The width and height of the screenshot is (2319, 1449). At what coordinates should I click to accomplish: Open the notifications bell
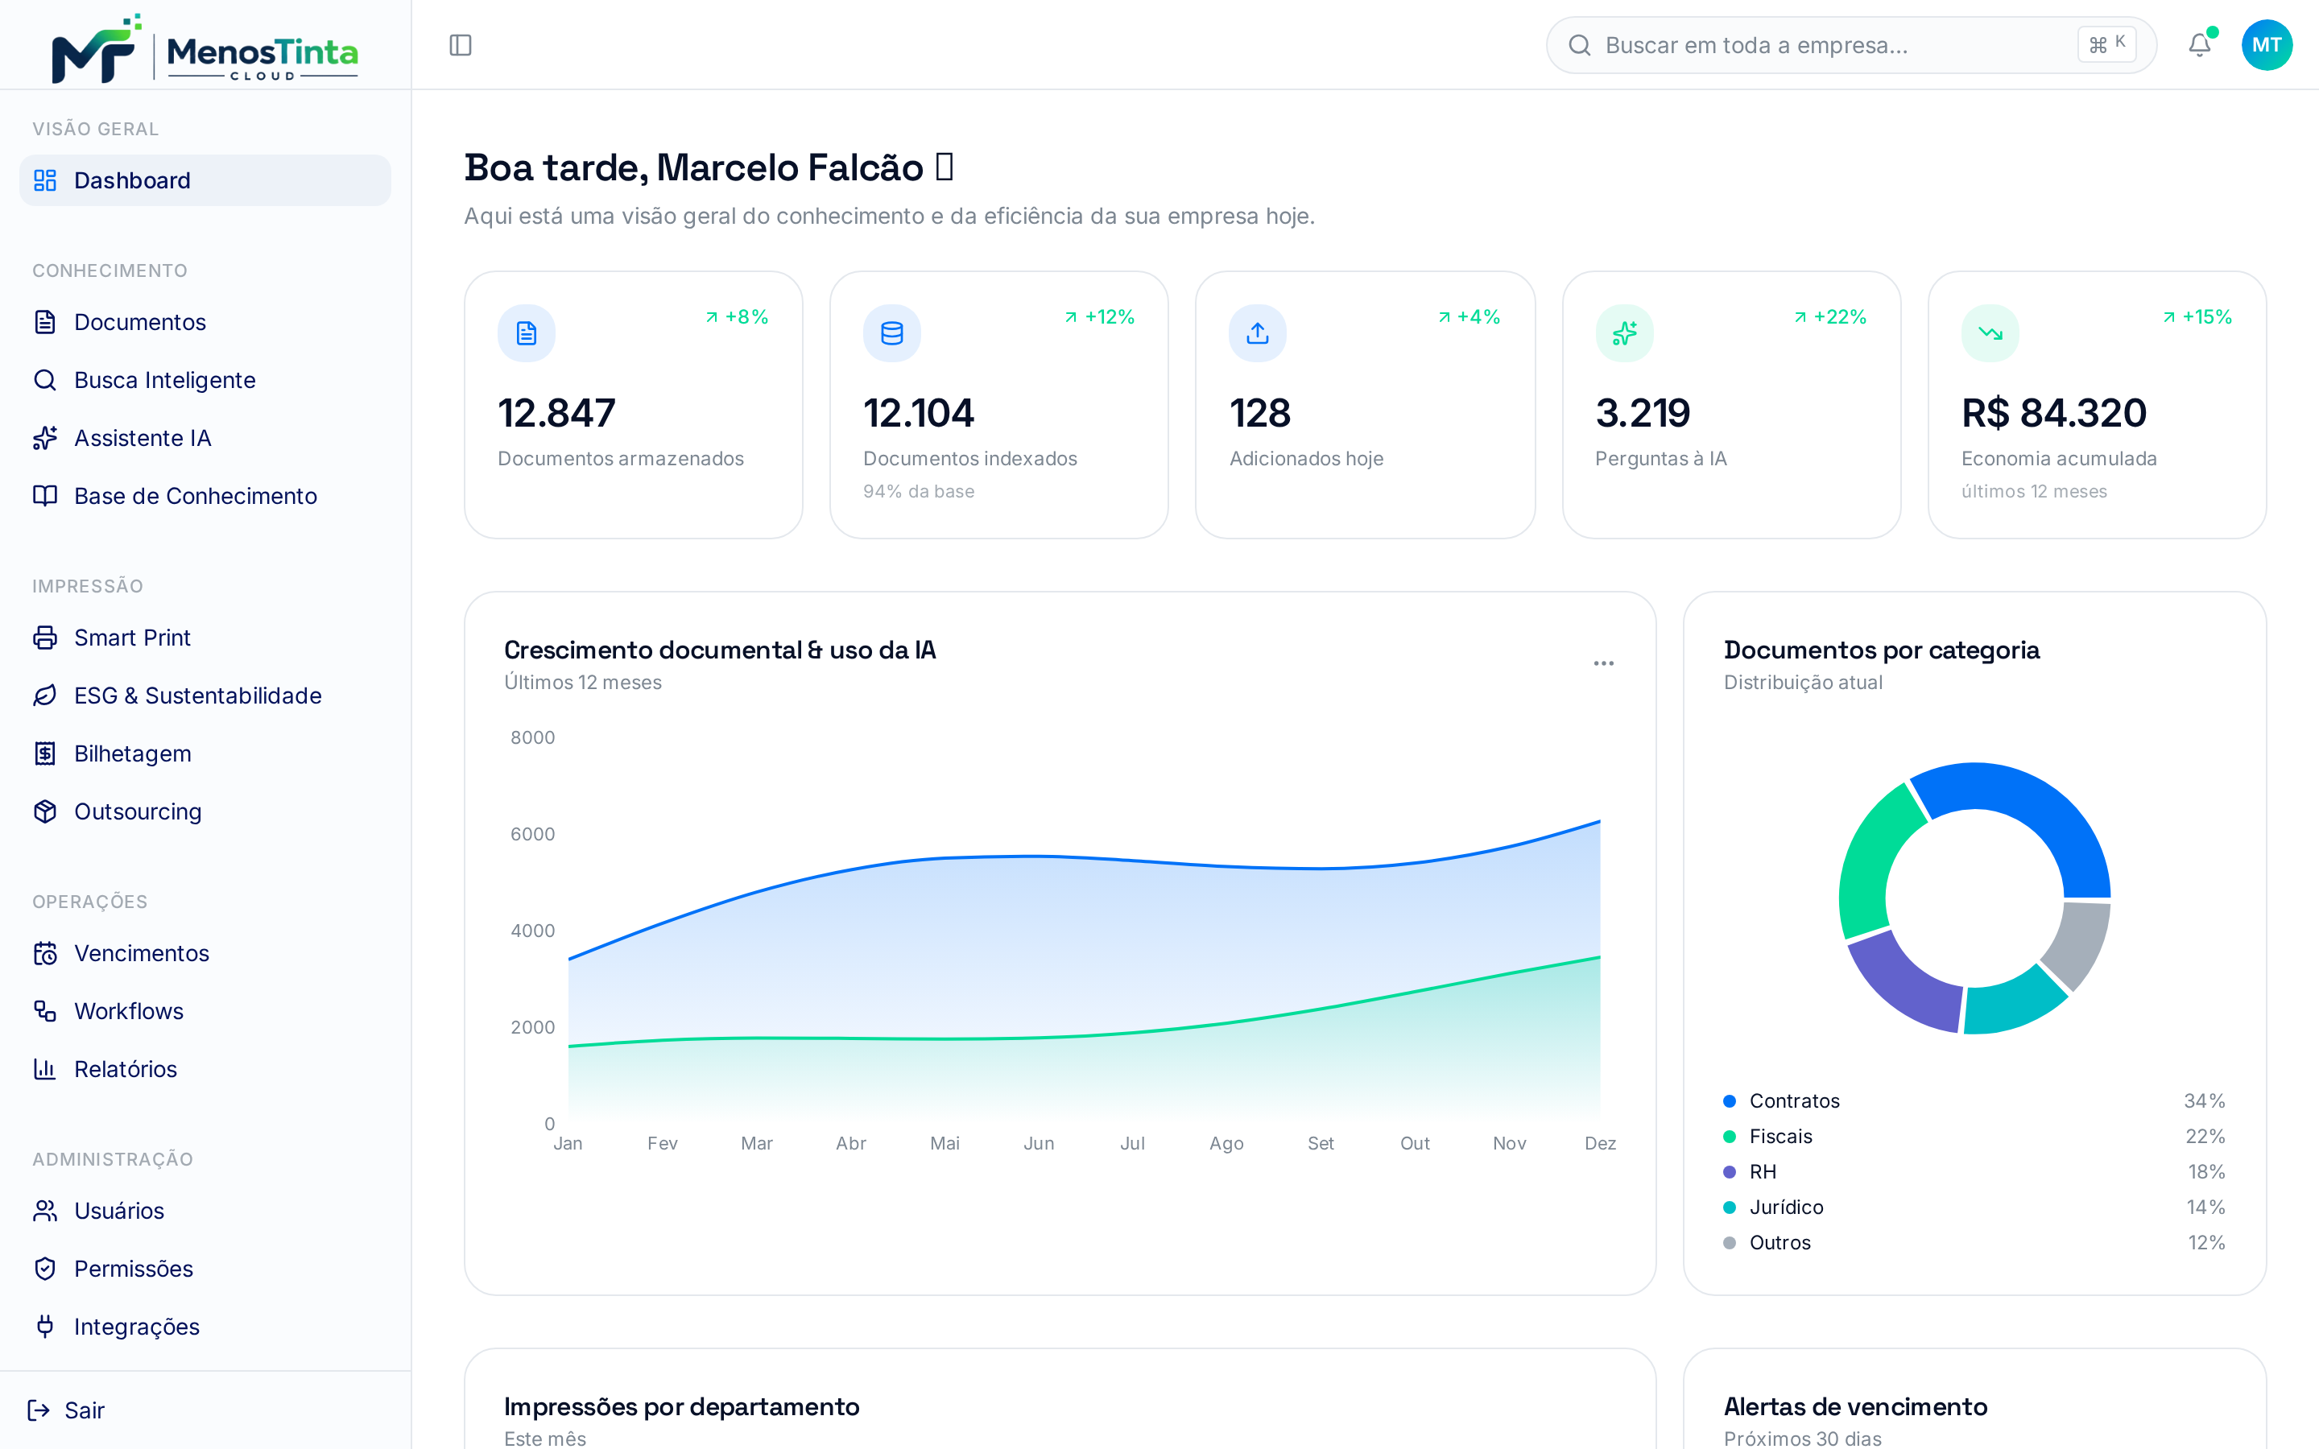[x=2199, y=45]
